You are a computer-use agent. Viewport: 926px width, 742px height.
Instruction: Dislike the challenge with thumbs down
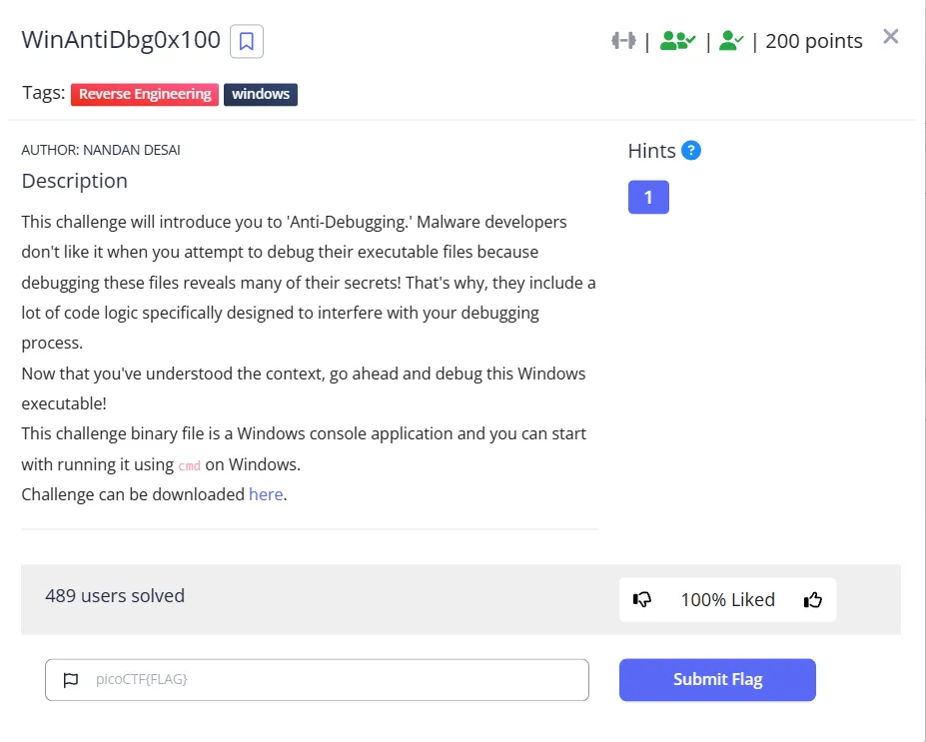coord(642,599)
